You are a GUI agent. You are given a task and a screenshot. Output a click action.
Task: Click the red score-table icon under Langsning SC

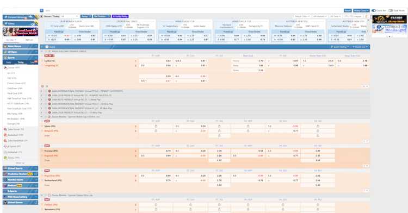(42, 86)
